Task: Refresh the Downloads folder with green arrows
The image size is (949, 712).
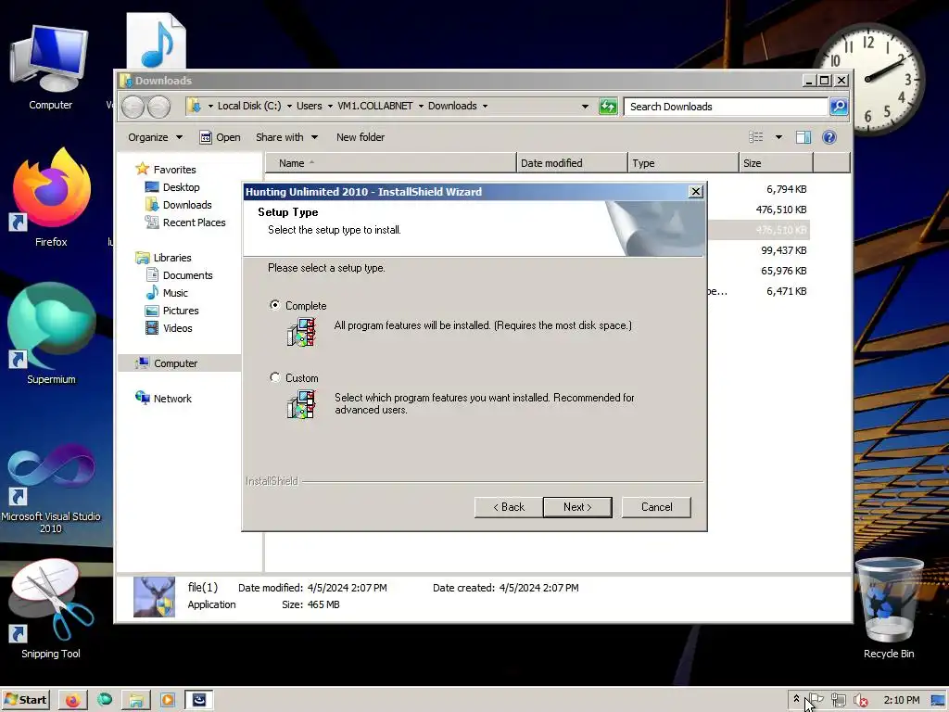Action: 608,107
